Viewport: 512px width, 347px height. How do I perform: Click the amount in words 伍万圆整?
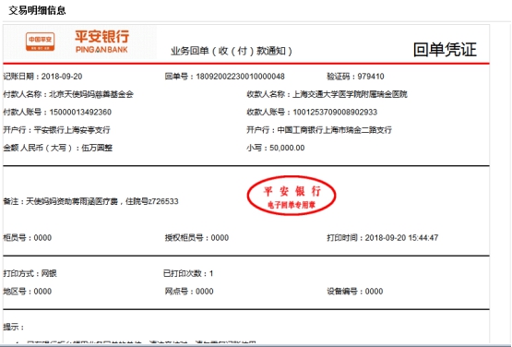(97, 148)
